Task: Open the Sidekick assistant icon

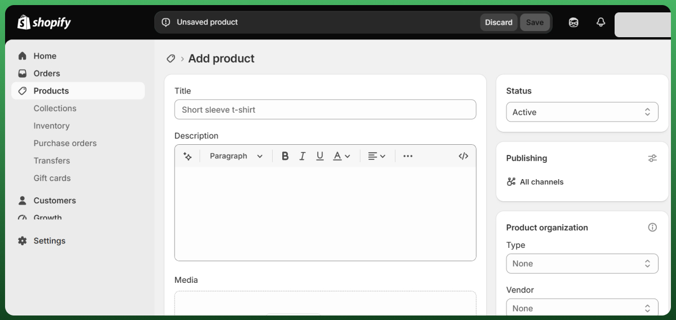Action: pos(573,23)
